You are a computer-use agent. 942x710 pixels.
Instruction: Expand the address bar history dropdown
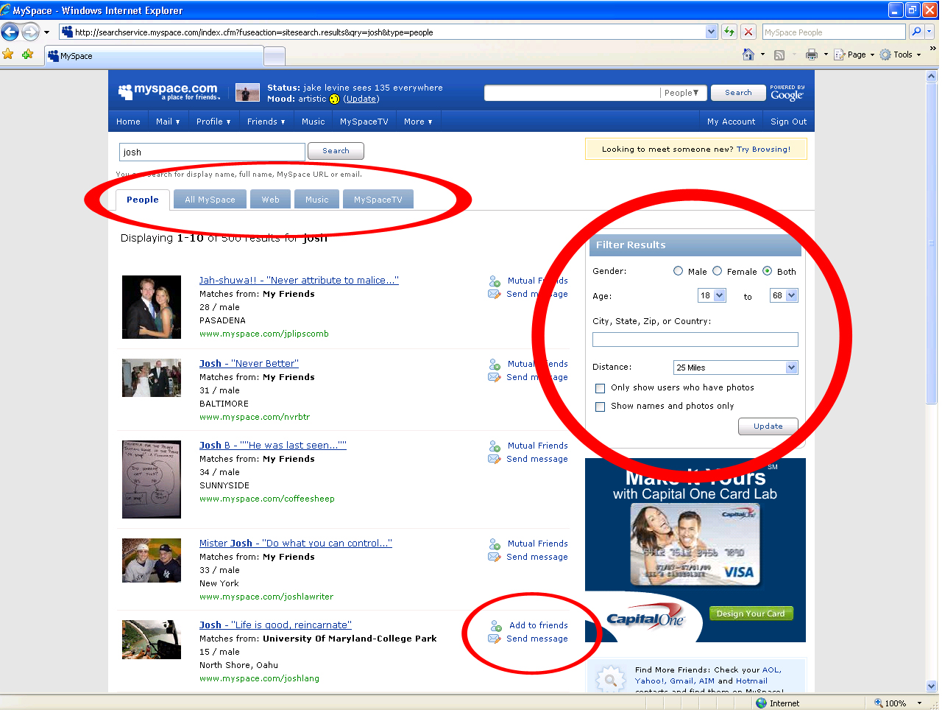pyautogui.click(x=711, y=32)
